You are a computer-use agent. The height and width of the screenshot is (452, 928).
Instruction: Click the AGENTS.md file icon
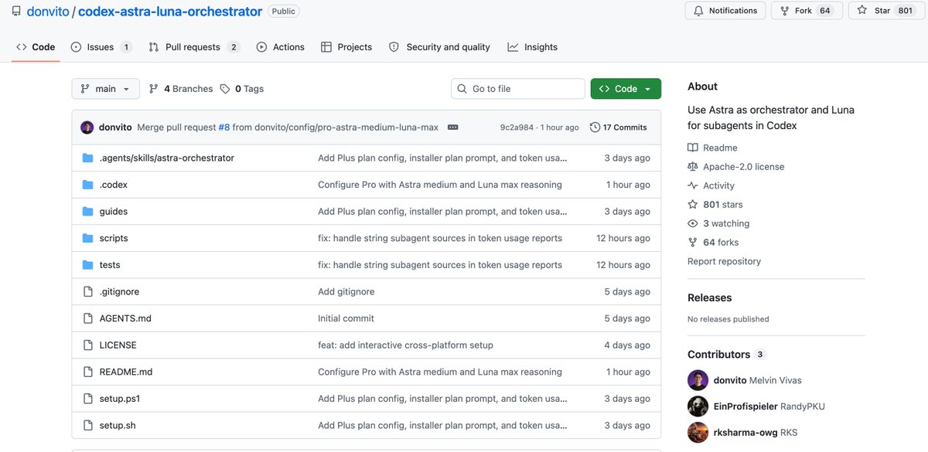tap(87, 318)
